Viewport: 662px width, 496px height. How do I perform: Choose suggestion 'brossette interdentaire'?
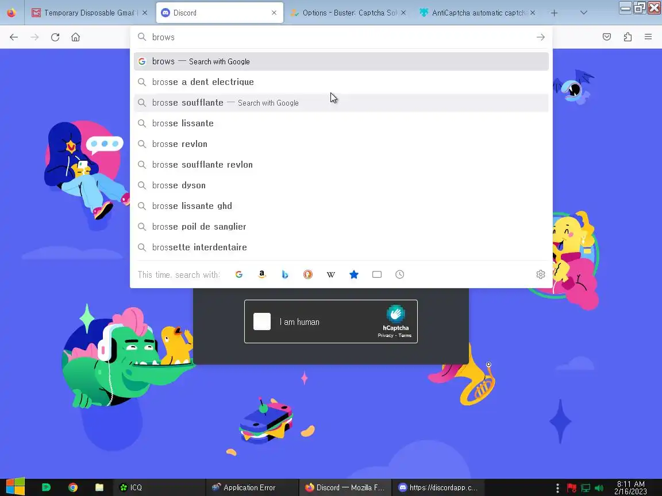(x=341, y=247)
